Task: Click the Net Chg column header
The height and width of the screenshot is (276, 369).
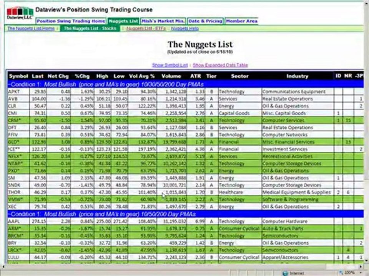Action: tap(58, 76)
